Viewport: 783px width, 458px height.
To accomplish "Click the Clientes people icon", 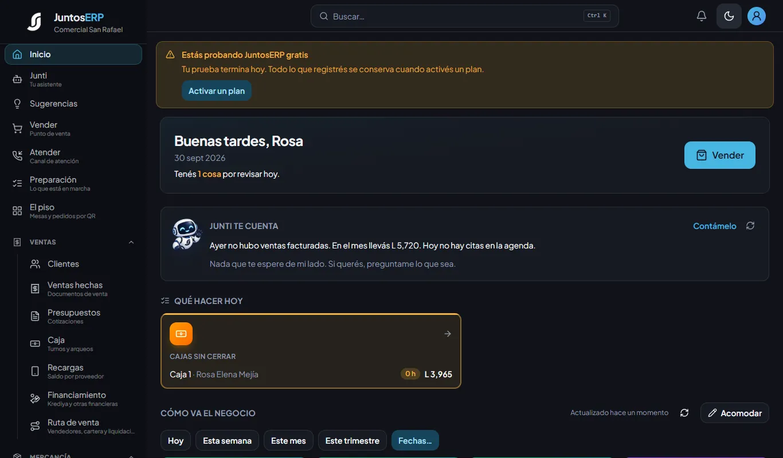I will (36, 264).
